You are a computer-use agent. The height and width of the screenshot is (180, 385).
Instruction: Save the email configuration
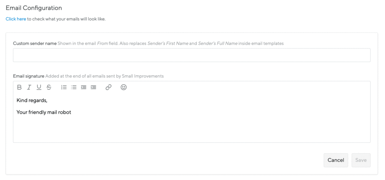tap(361, 160)
